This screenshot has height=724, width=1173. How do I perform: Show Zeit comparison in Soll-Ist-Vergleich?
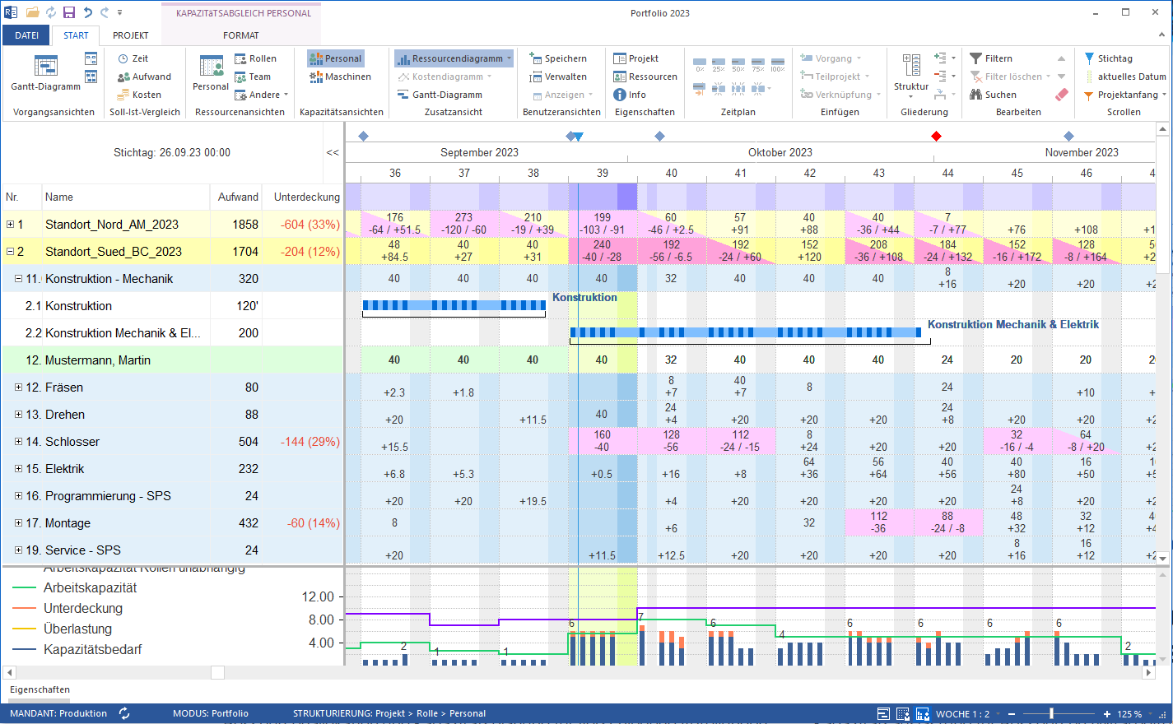[x=133, y=58]
